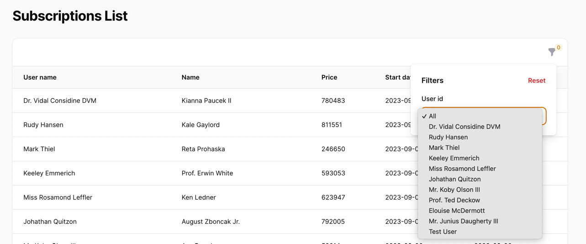Reset the filters
This screenshot has width=586, height=244.
536,80
